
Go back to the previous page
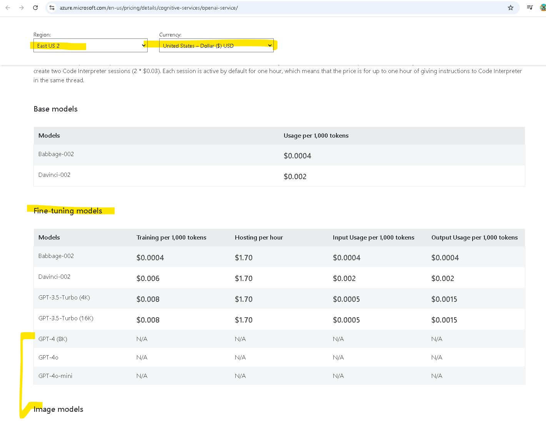click(x=8, y=8)
